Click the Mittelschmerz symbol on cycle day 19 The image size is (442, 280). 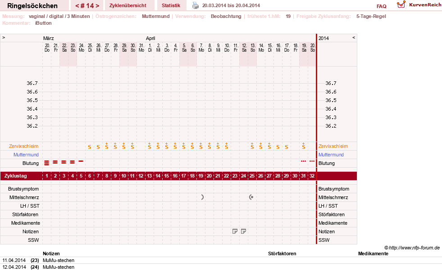202,197
